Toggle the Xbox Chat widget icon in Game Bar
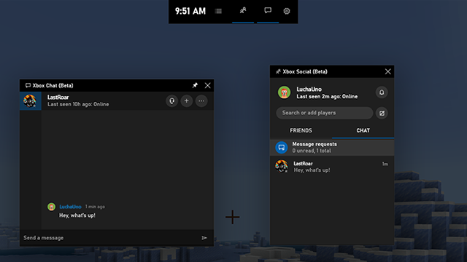 pyautogui.click(x=268, y=11)
